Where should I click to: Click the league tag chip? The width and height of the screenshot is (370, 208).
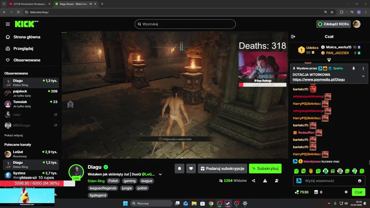tap(147, 181)
